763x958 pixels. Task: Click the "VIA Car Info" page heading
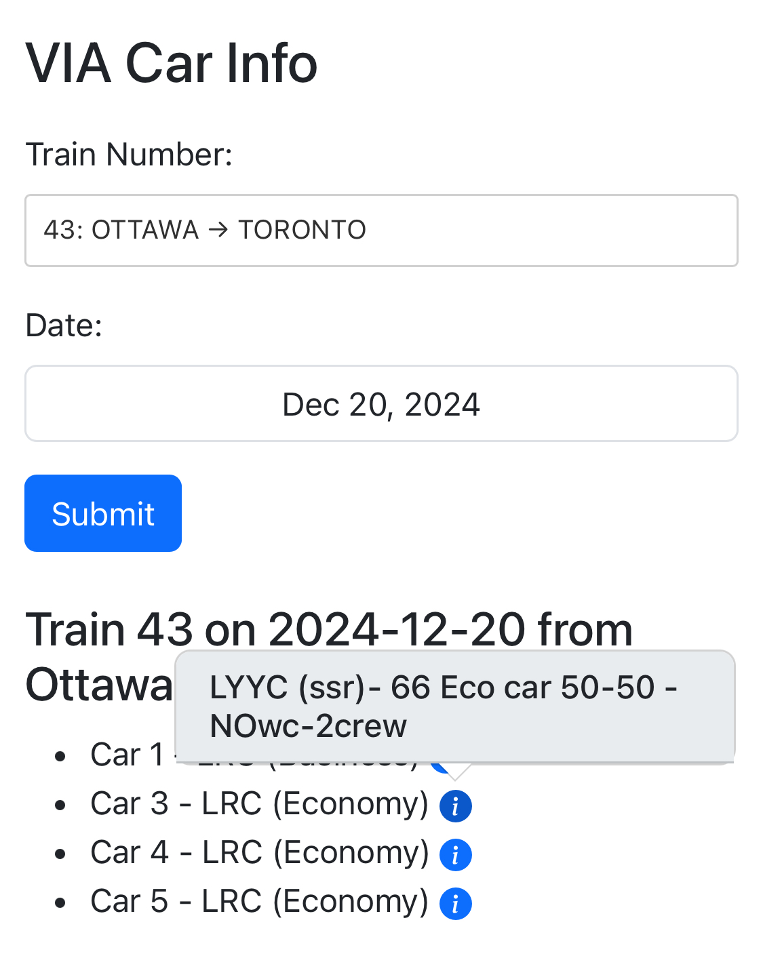tap(171, 64)
